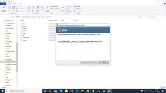Screen dimensions: 166x93
Task: Minimize the Java SE Development Kit dialog
Action: [x=97, y=25]
